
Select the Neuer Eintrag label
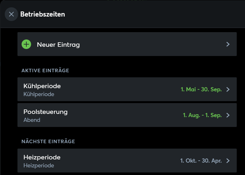pyautogui.click(x=58, y=45)
